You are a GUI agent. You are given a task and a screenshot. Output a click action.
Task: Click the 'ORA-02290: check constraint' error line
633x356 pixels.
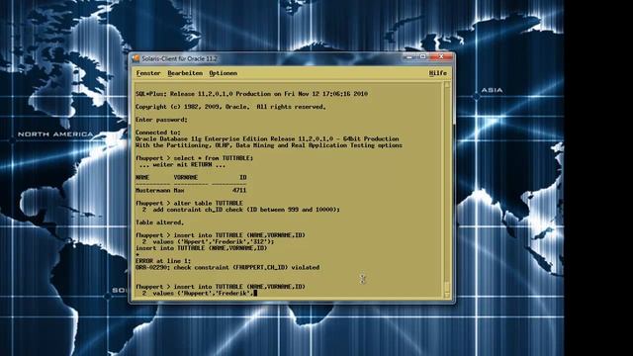(227, 267)
